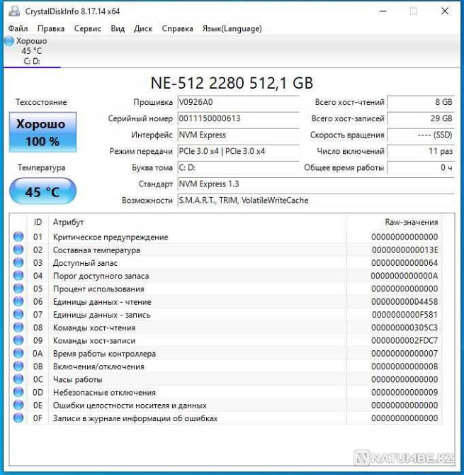Select the Часы работы row

pyautogui.click(x=225, y=379)
